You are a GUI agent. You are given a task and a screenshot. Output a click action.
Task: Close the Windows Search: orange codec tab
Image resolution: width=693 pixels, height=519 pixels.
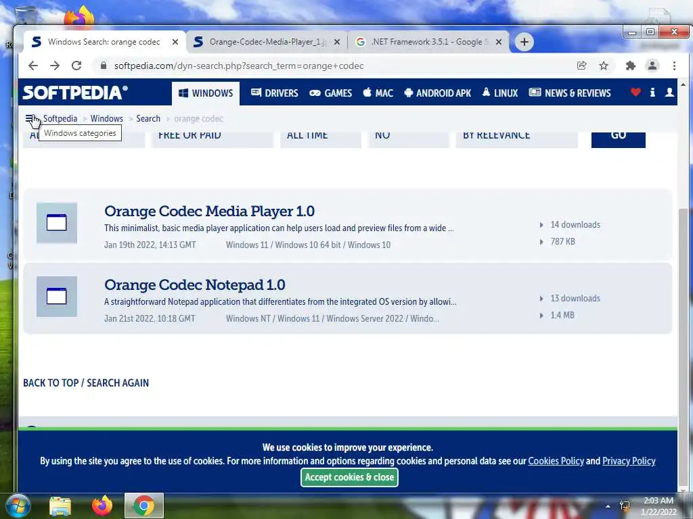coord(175,42)
